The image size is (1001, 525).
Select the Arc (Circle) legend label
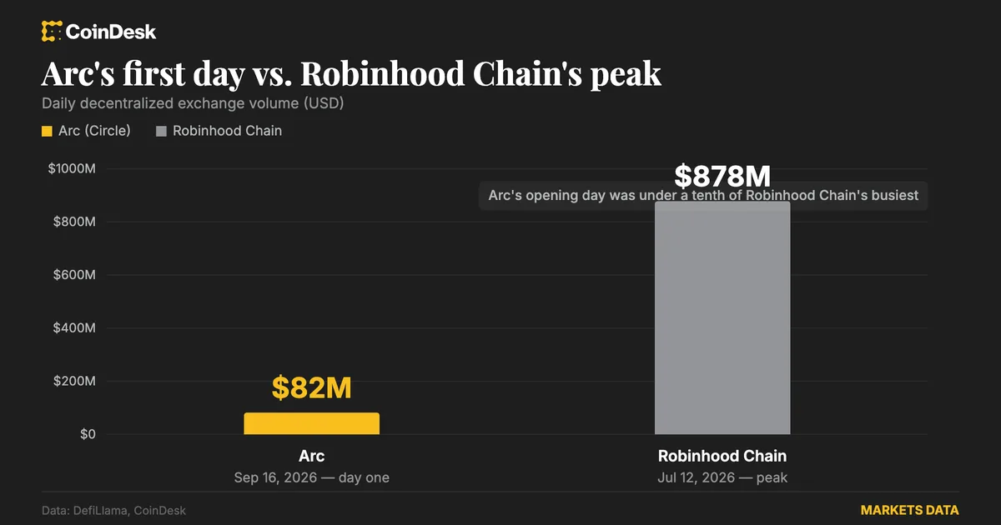[94, 131]
